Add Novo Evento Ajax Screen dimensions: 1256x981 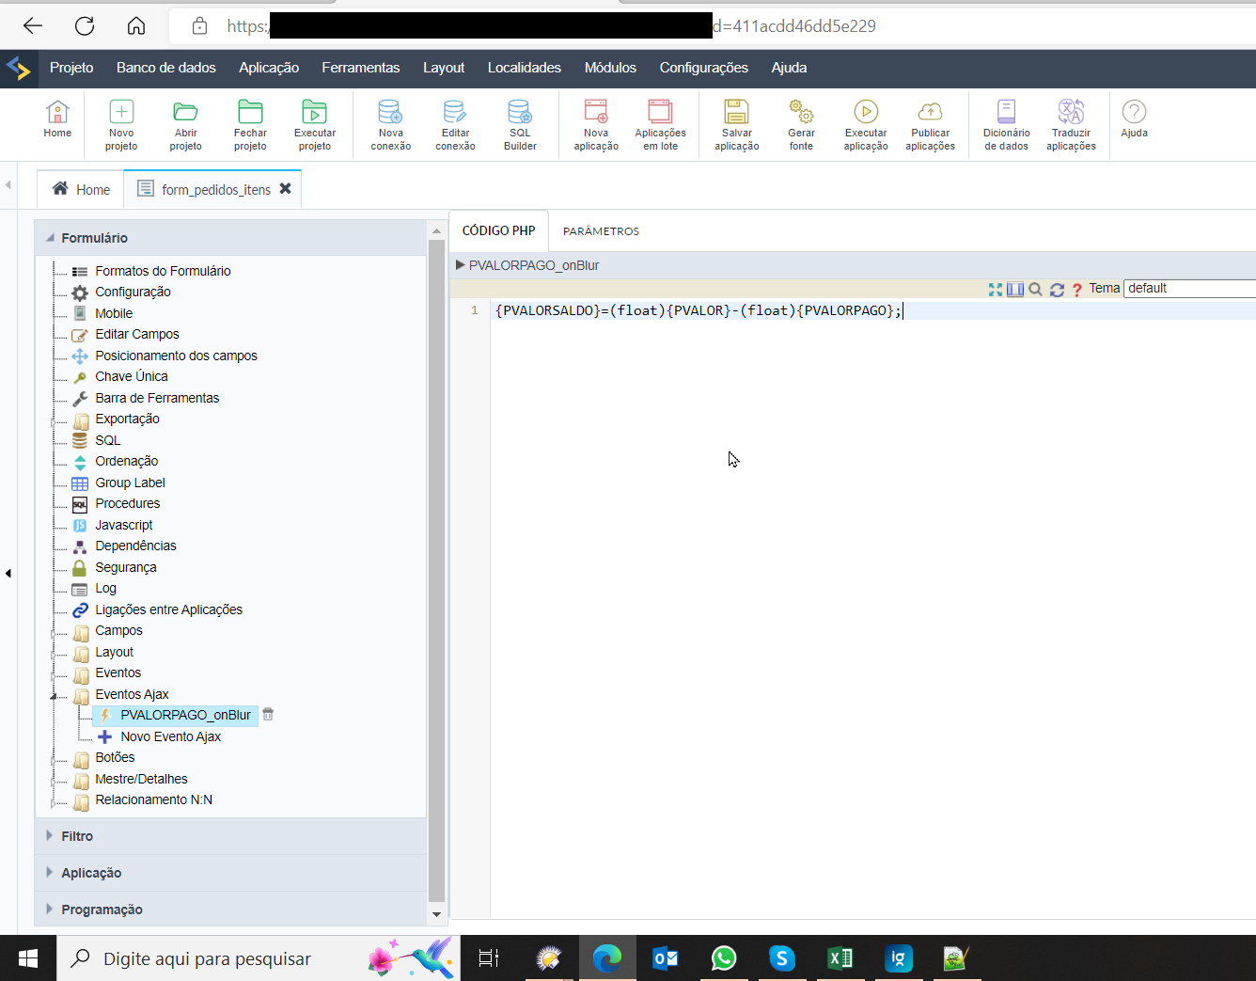tap(171, 736)
